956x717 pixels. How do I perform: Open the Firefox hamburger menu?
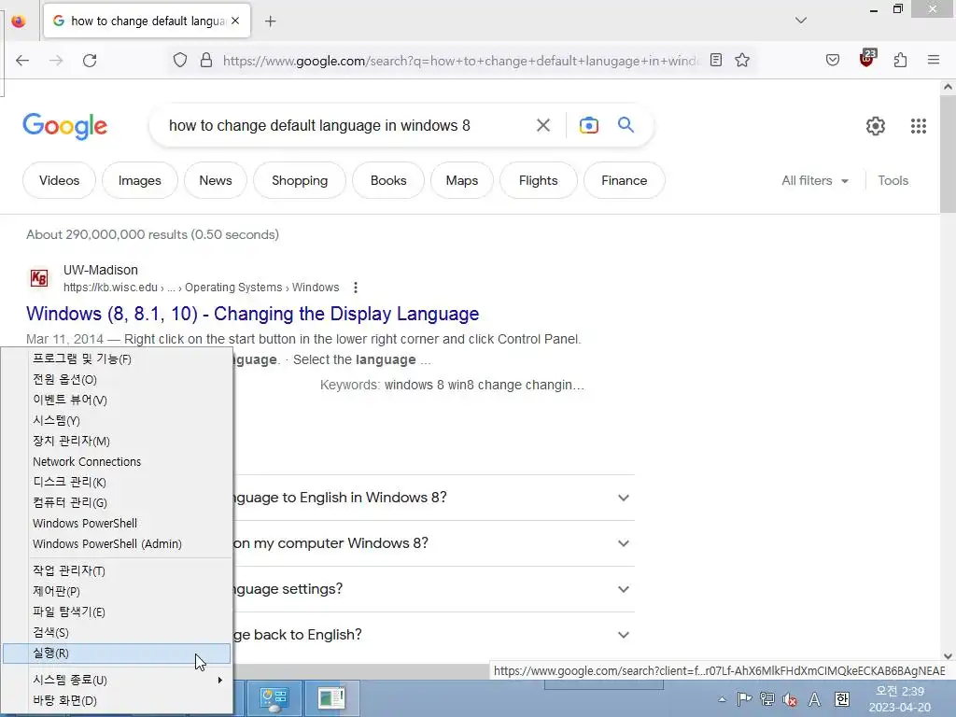pos(934,61)
